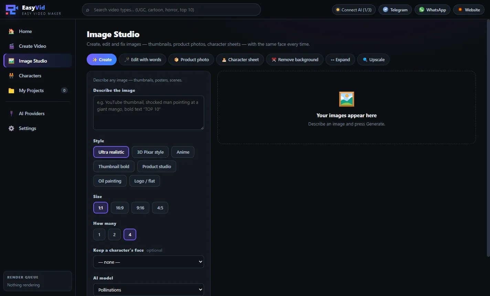Click the scissors icon on Remove background
The image size is (490, 296).
point(274,59)
